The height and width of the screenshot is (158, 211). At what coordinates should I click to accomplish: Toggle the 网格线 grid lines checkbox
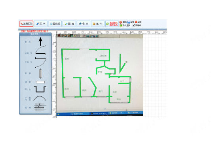click(137, 25)
